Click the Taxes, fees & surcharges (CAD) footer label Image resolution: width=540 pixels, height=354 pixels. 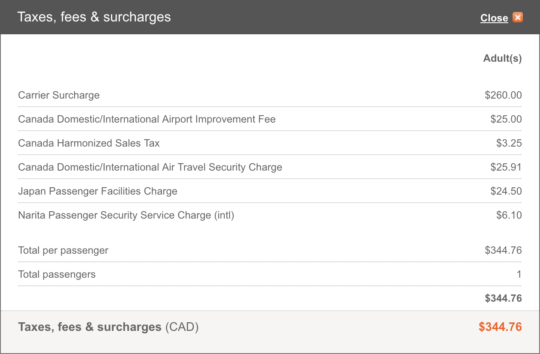pyautogui.click(x=108, y=327)
